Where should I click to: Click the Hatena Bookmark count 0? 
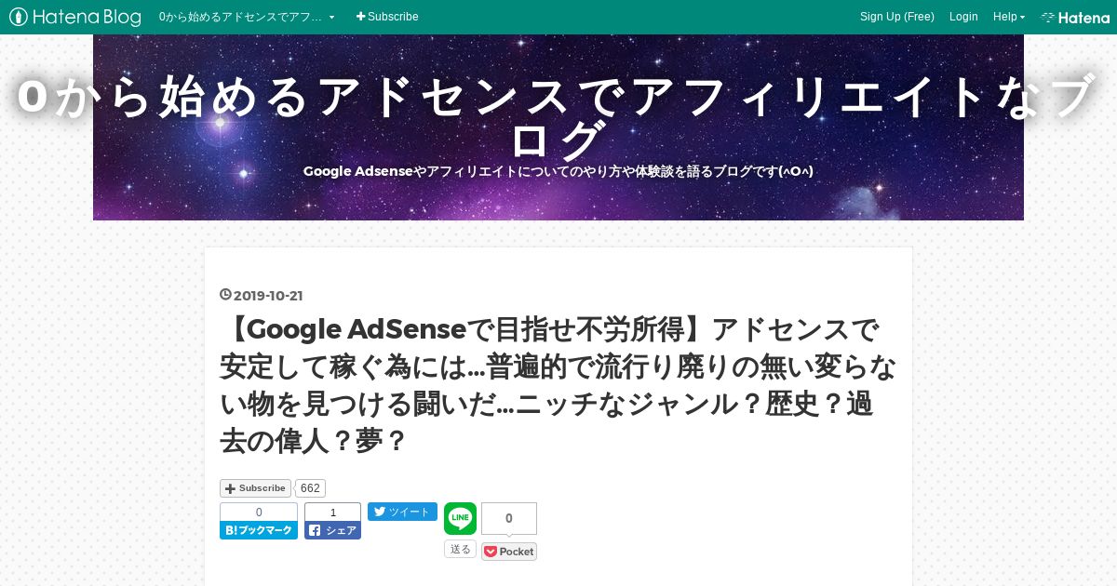tap(259, 513)
